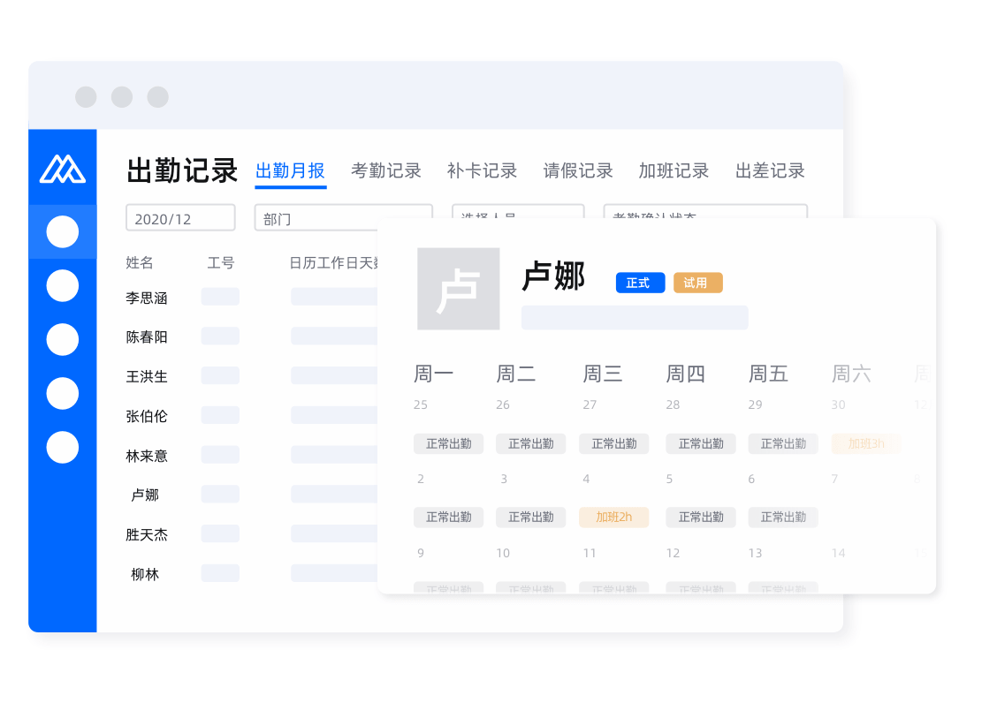Viewport: 997px width, 703px height.
Task: Open the 出差记录 tab
Action: coord(770,171)
